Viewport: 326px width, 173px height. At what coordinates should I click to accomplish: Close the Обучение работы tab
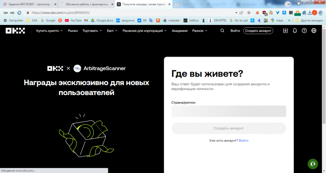tap(112, 4)
